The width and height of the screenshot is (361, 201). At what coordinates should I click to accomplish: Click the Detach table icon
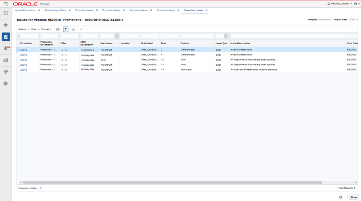click(x=73, y=29)
